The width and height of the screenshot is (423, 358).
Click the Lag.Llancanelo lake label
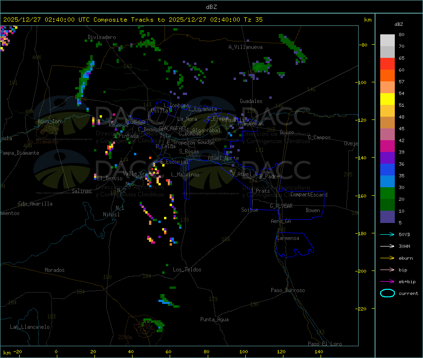pos(30,327)
